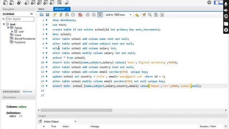
Task: Create a new SQL tab icon
Action: click(5, 3)
